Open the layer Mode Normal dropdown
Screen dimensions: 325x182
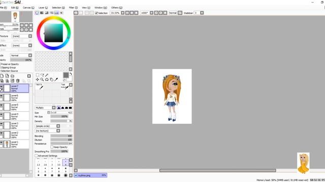(21, 55)
